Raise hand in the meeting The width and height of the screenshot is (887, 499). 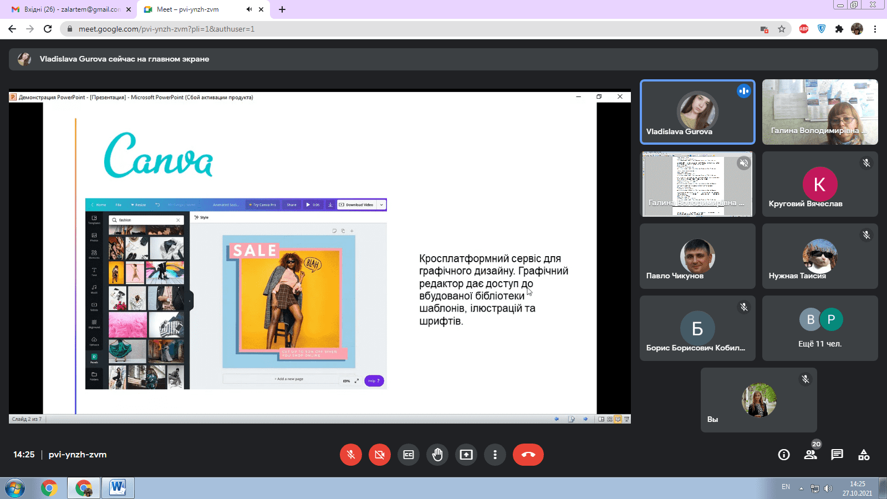(437, 455)
